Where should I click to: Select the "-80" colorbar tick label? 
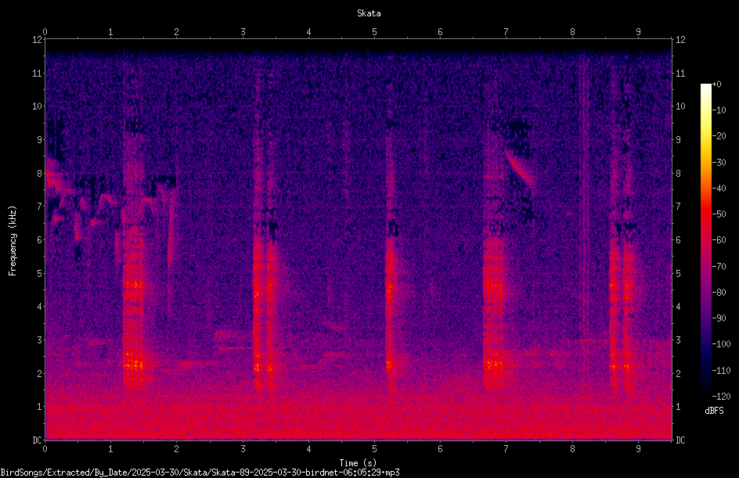pos(719,293)
